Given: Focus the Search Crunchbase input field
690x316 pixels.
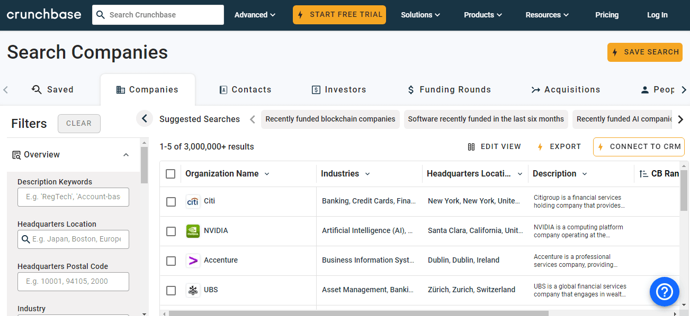Looking at the screenshot, I should pos(158,15).
